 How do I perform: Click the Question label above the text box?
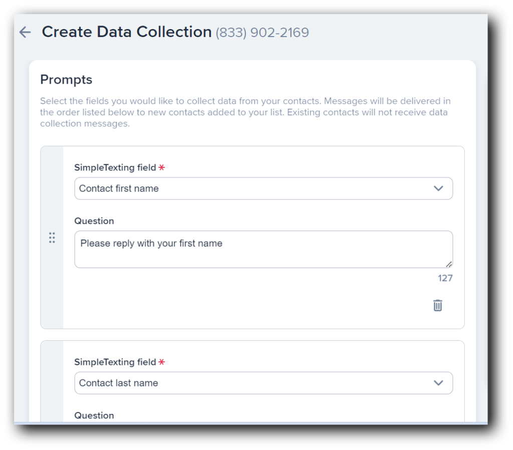coord(94,220)
